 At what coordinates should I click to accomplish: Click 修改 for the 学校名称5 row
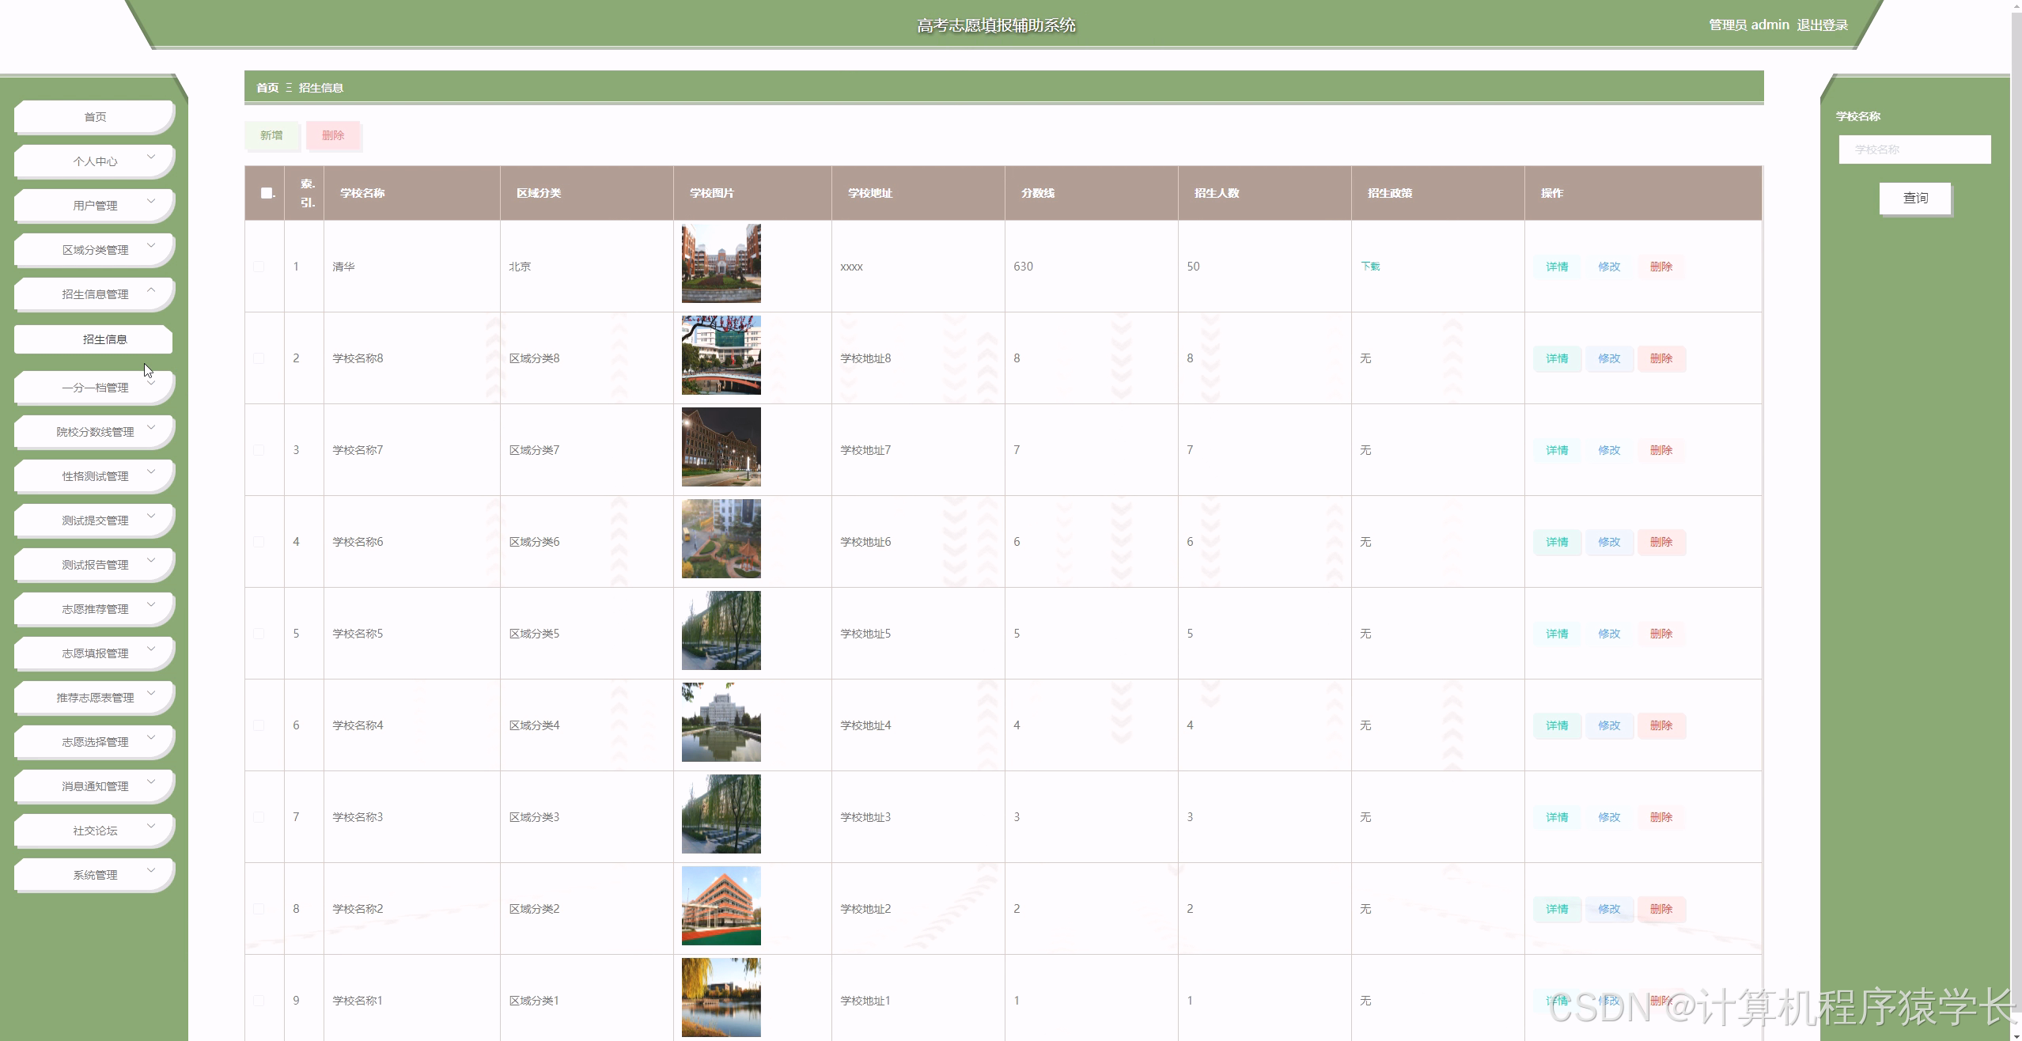point(1609,634)
